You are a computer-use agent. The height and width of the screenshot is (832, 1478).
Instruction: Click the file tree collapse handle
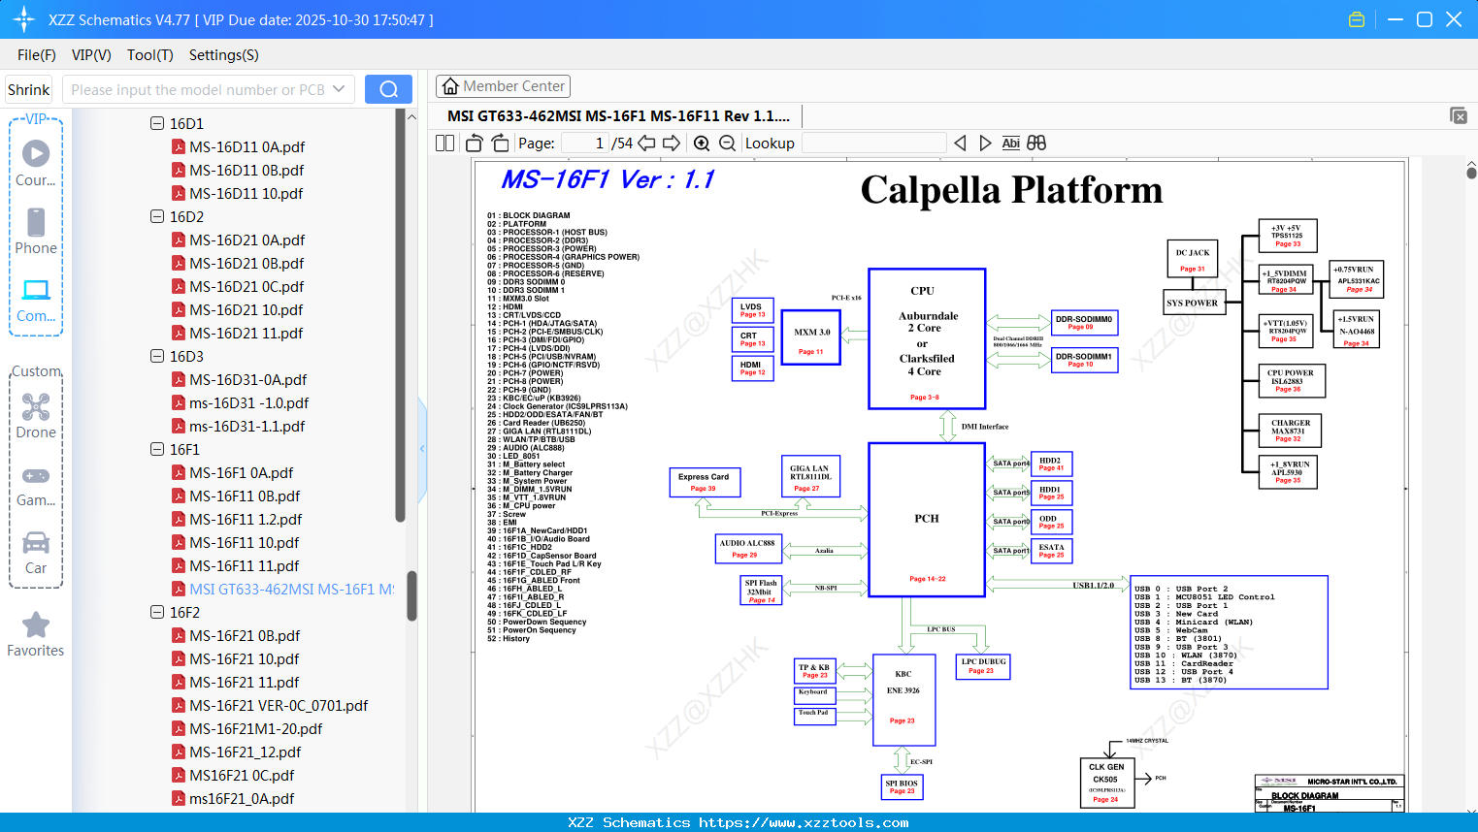pos(422,449)
